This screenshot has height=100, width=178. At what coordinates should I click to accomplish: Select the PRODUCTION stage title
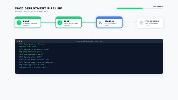tap(152, 21)
